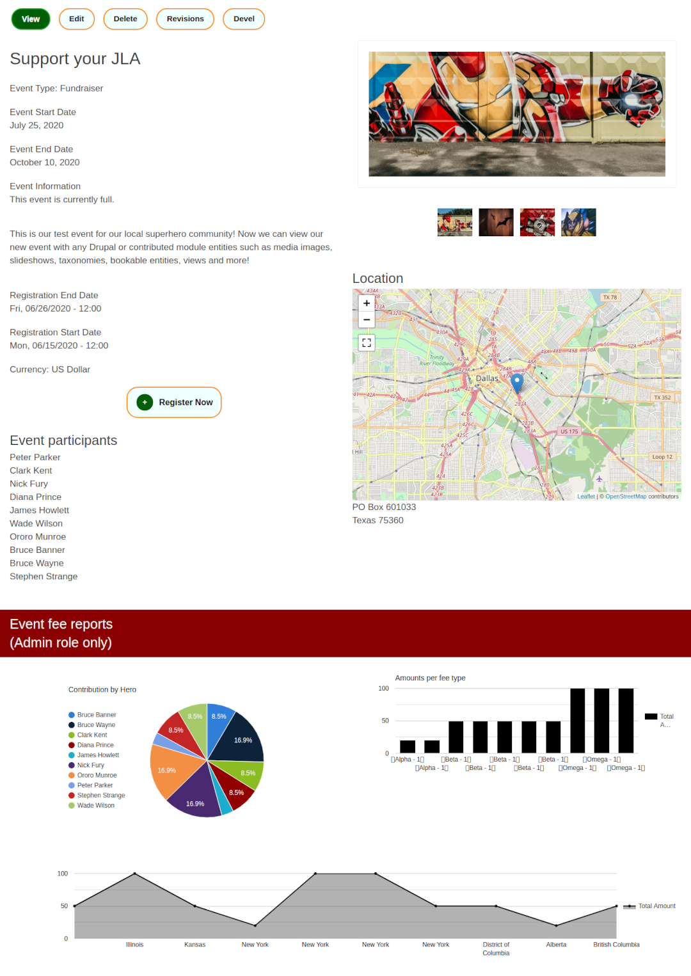Select the first small thumbnail under main image
The image size is (691, 976).
455,221
